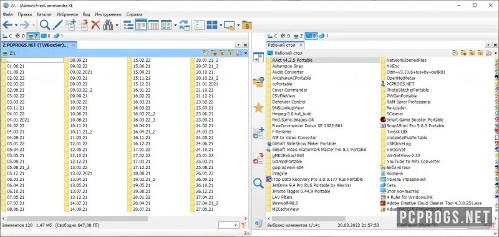Click recycle bin icon in middle bar
This screenshot has height=237, width=499.
258,223
